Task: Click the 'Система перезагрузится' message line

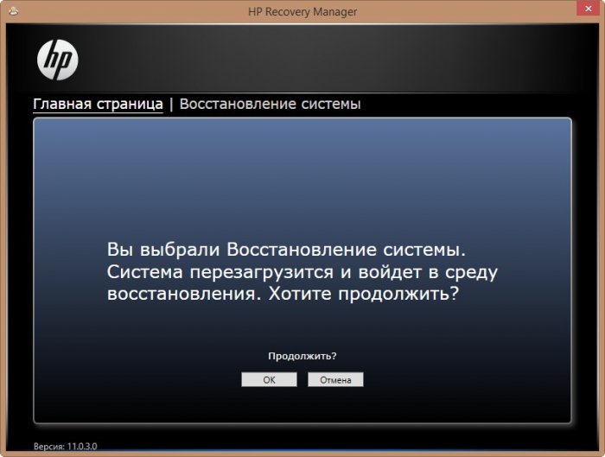Action: tap(303, 272)
